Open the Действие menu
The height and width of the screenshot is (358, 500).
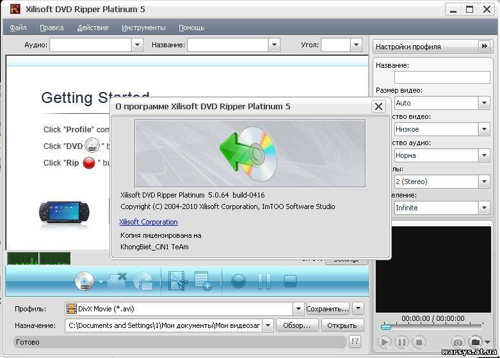[93, 27]
